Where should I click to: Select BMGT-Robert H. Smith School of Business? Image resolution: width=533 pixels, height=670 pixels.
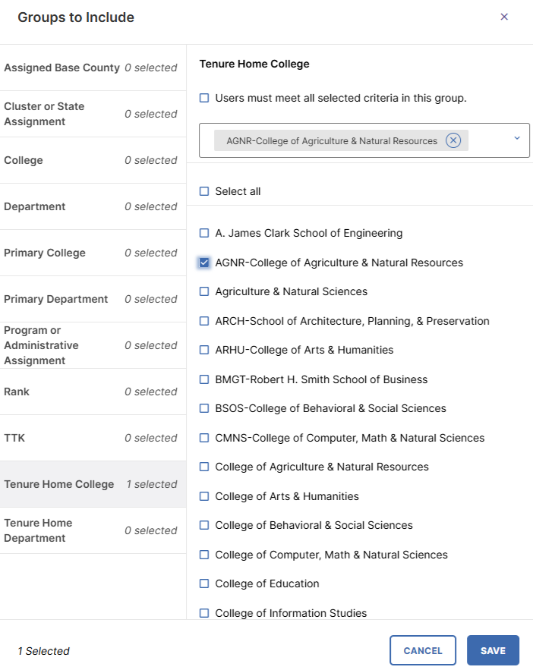click(203, 379)
